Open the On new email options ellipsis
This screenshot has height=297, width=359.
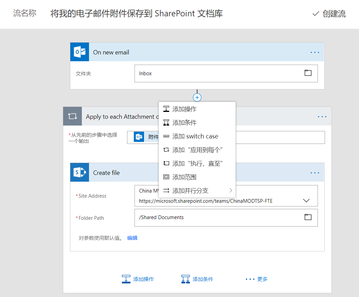[x=315, y=52]
